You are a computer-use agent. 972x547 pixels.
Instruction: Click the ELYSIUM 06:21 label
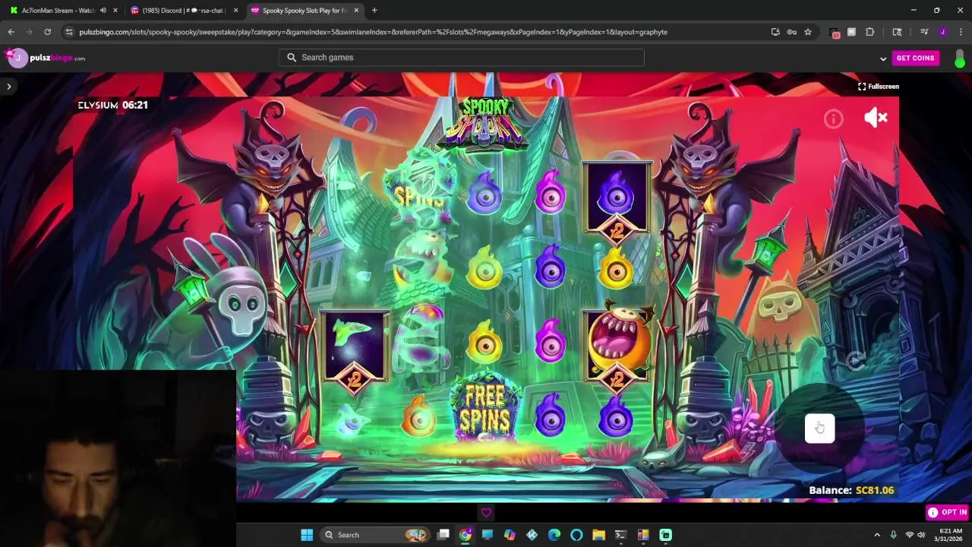[x=112, y=105]
